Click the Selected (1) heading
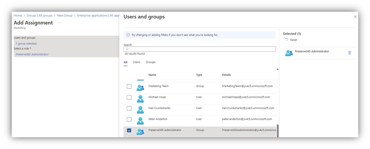 [292, 34]
